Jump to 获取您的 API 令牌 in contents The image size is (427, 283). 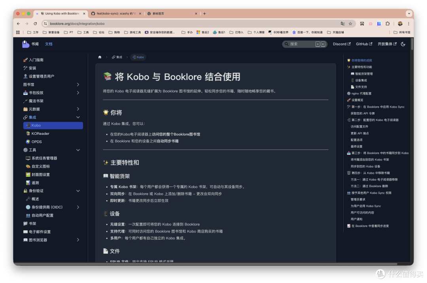[363, 113]
